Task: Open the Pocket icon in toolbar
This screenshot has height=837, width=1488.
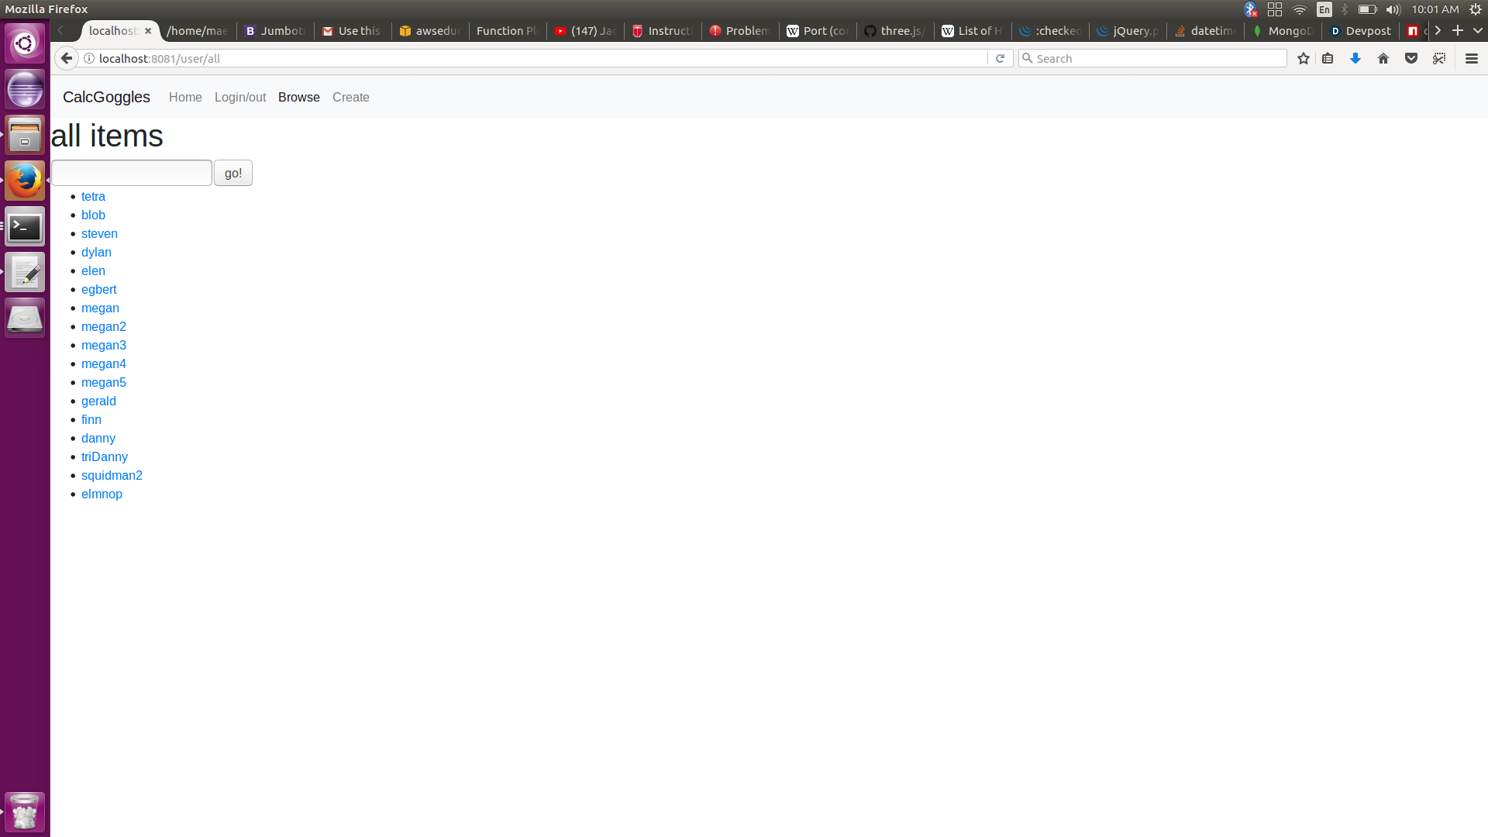Action: 1411,59
